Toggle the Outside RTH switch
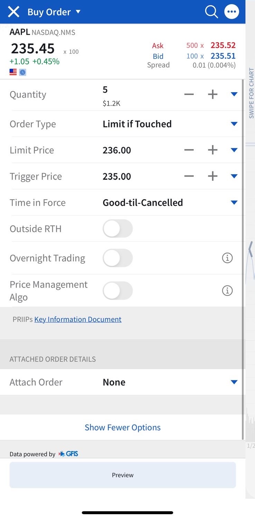 tap(117, 229)
